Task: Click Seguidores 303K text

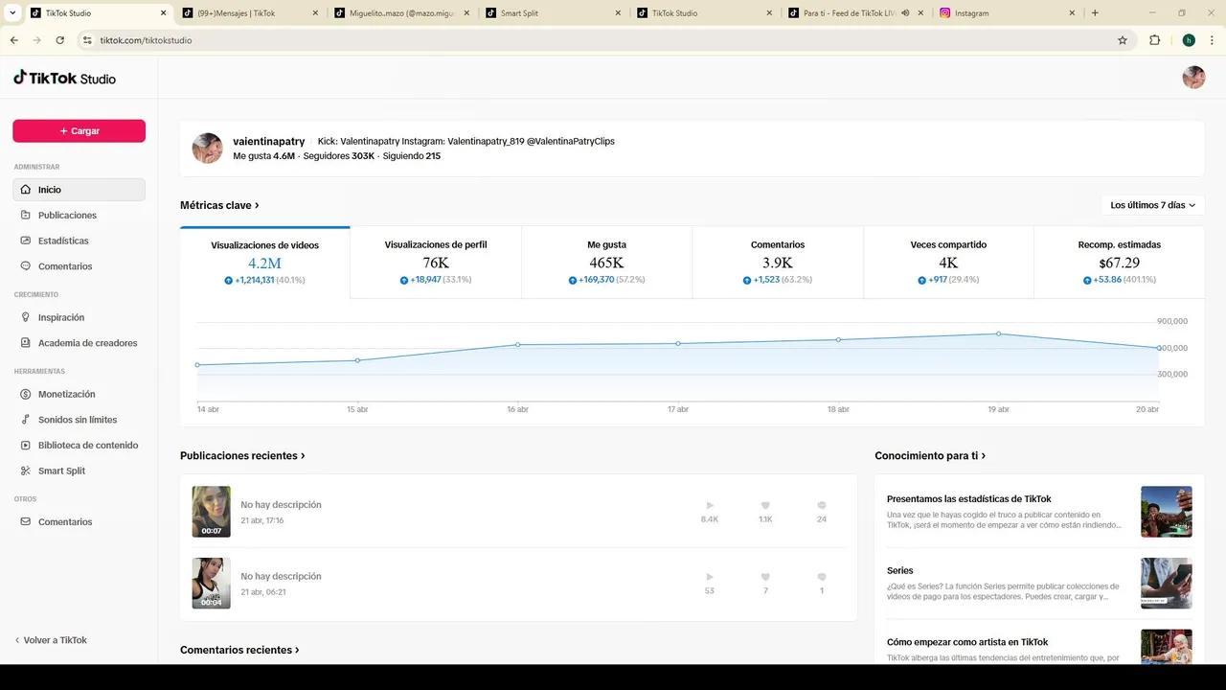Action: click(x=339, y=155)
